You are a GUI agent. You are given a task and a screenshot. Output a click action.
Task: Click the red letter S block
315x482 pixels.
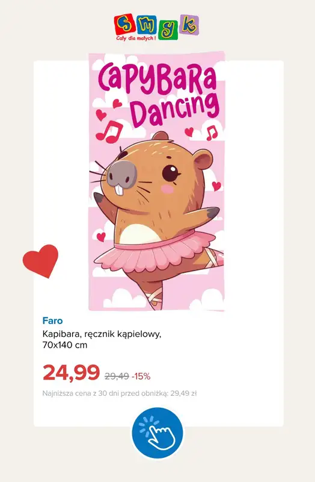(x=124, y=25)
